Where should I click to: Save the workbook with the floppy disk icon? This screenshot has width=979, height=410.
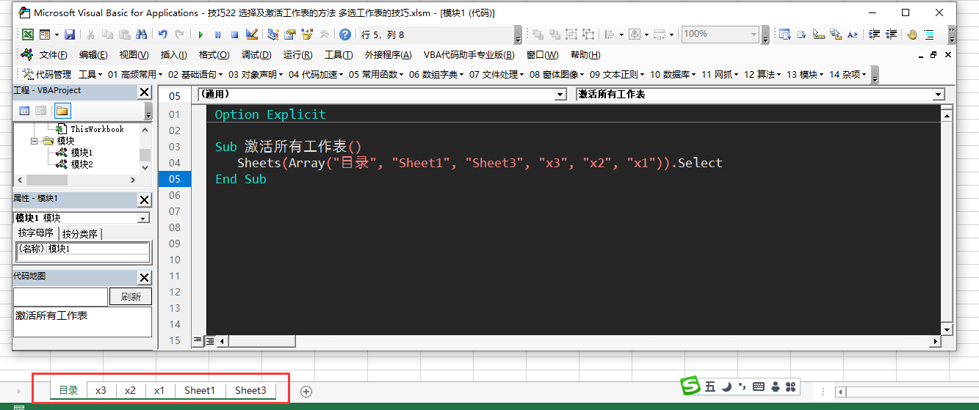(70, 34)
